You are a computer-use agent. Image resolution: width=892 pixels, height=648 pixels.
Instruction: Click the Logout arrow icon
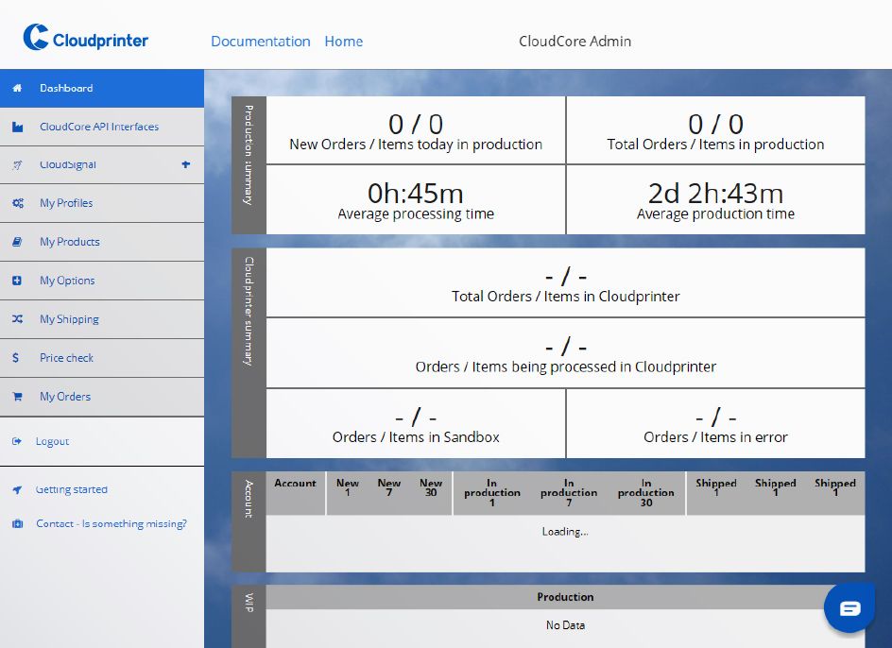tap(17, 441)
